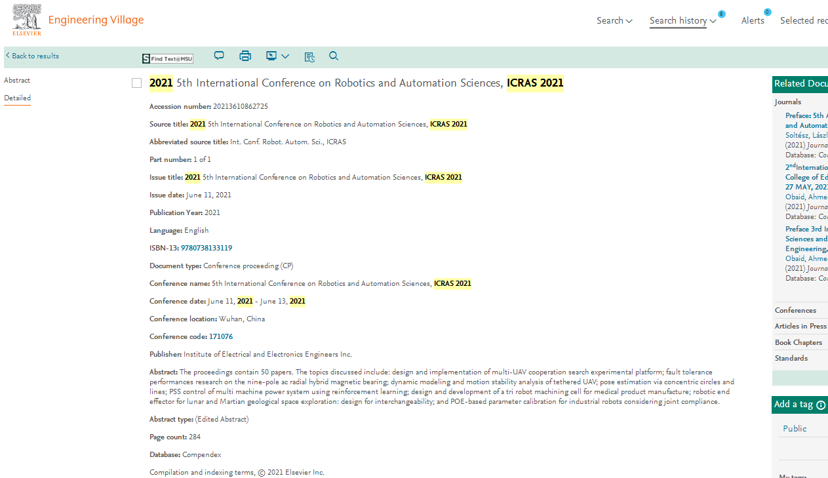Image resolution: width=828 pixels, height=478 pixels.
Task: Click the record title heading ICRAS 2021
Action: click(x=357, y=83)
